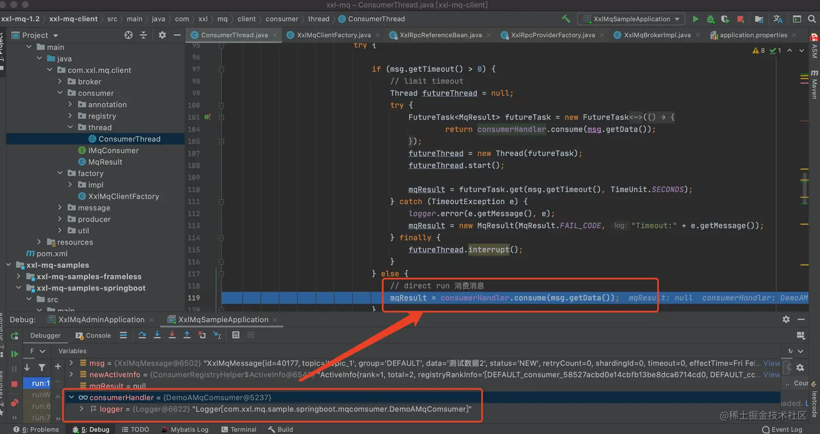Run XxlMqSampleApplication with the green play icon

pos(695,19)
